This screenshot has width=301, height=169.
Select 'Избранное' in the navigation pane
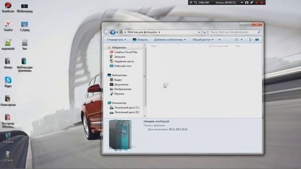pyautogui.click(x=119, y=47)
